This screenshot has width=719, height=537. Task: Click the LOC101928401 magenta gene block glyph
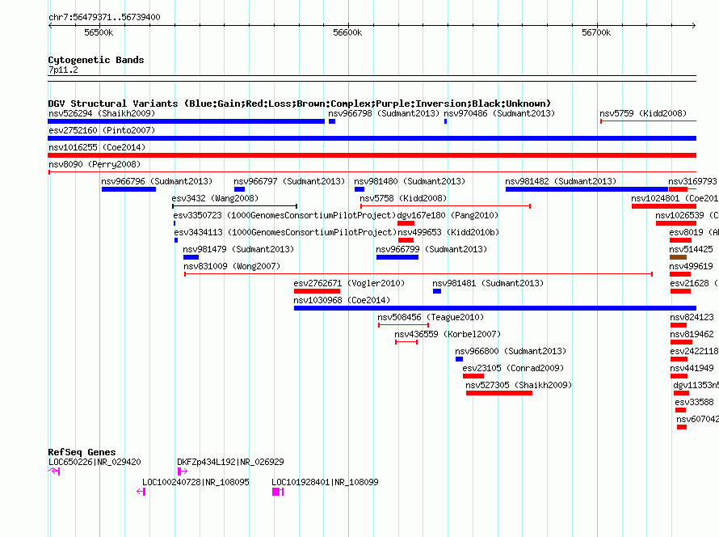[278, 492]
